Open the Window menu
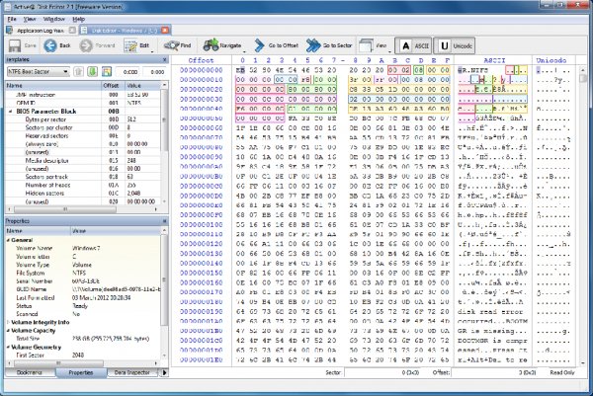 [x=54, y=19]
